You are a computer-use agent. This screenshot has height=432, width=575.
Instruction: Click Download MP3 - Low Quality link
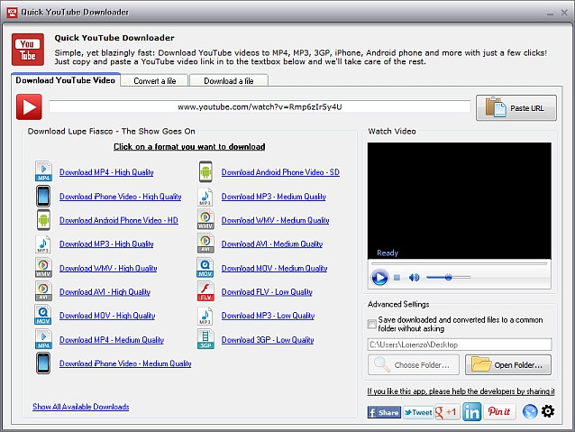(268, 316)
